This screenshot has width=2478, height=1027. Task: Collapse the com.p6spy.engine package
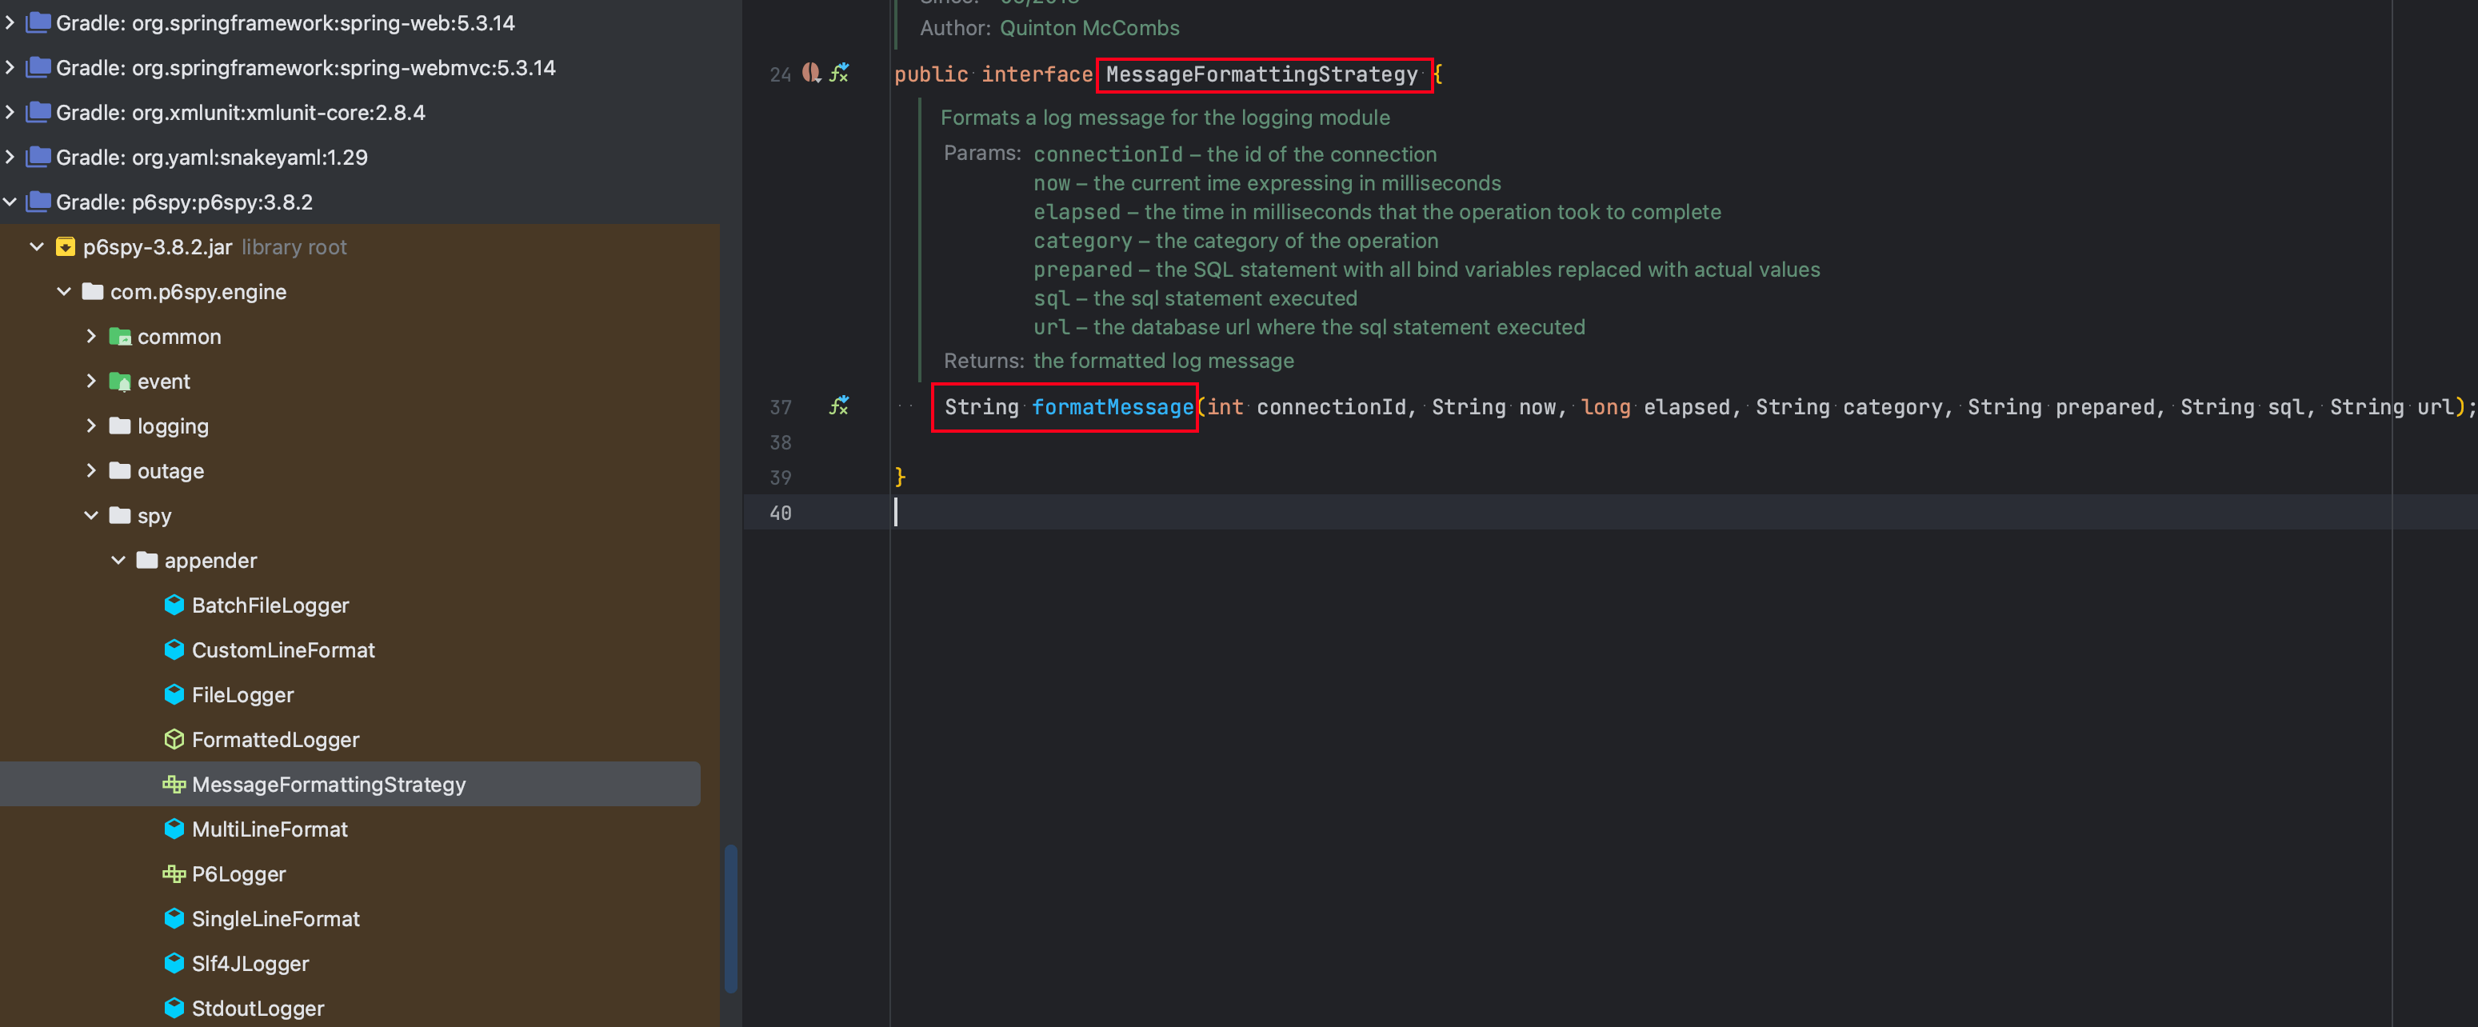tap(65, 291)
